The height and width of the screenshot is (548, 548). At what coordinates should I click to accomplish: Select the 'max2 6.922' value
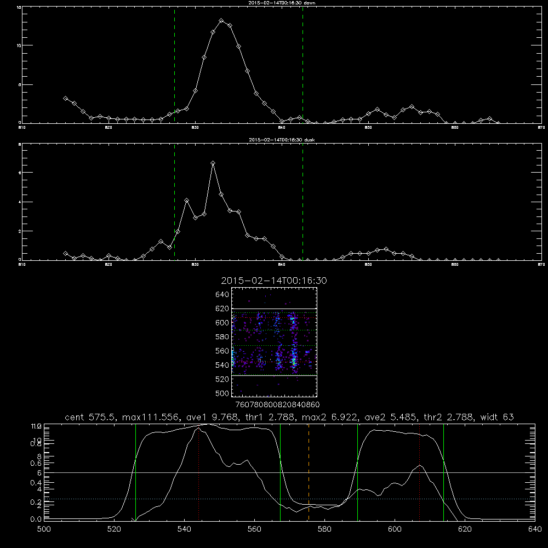click(x=328, y=417)
